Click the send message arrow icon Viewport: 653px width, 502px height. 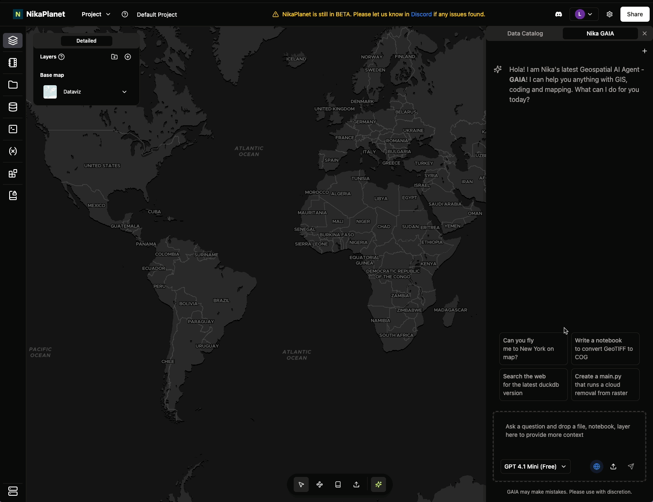[x=631, y=467]
